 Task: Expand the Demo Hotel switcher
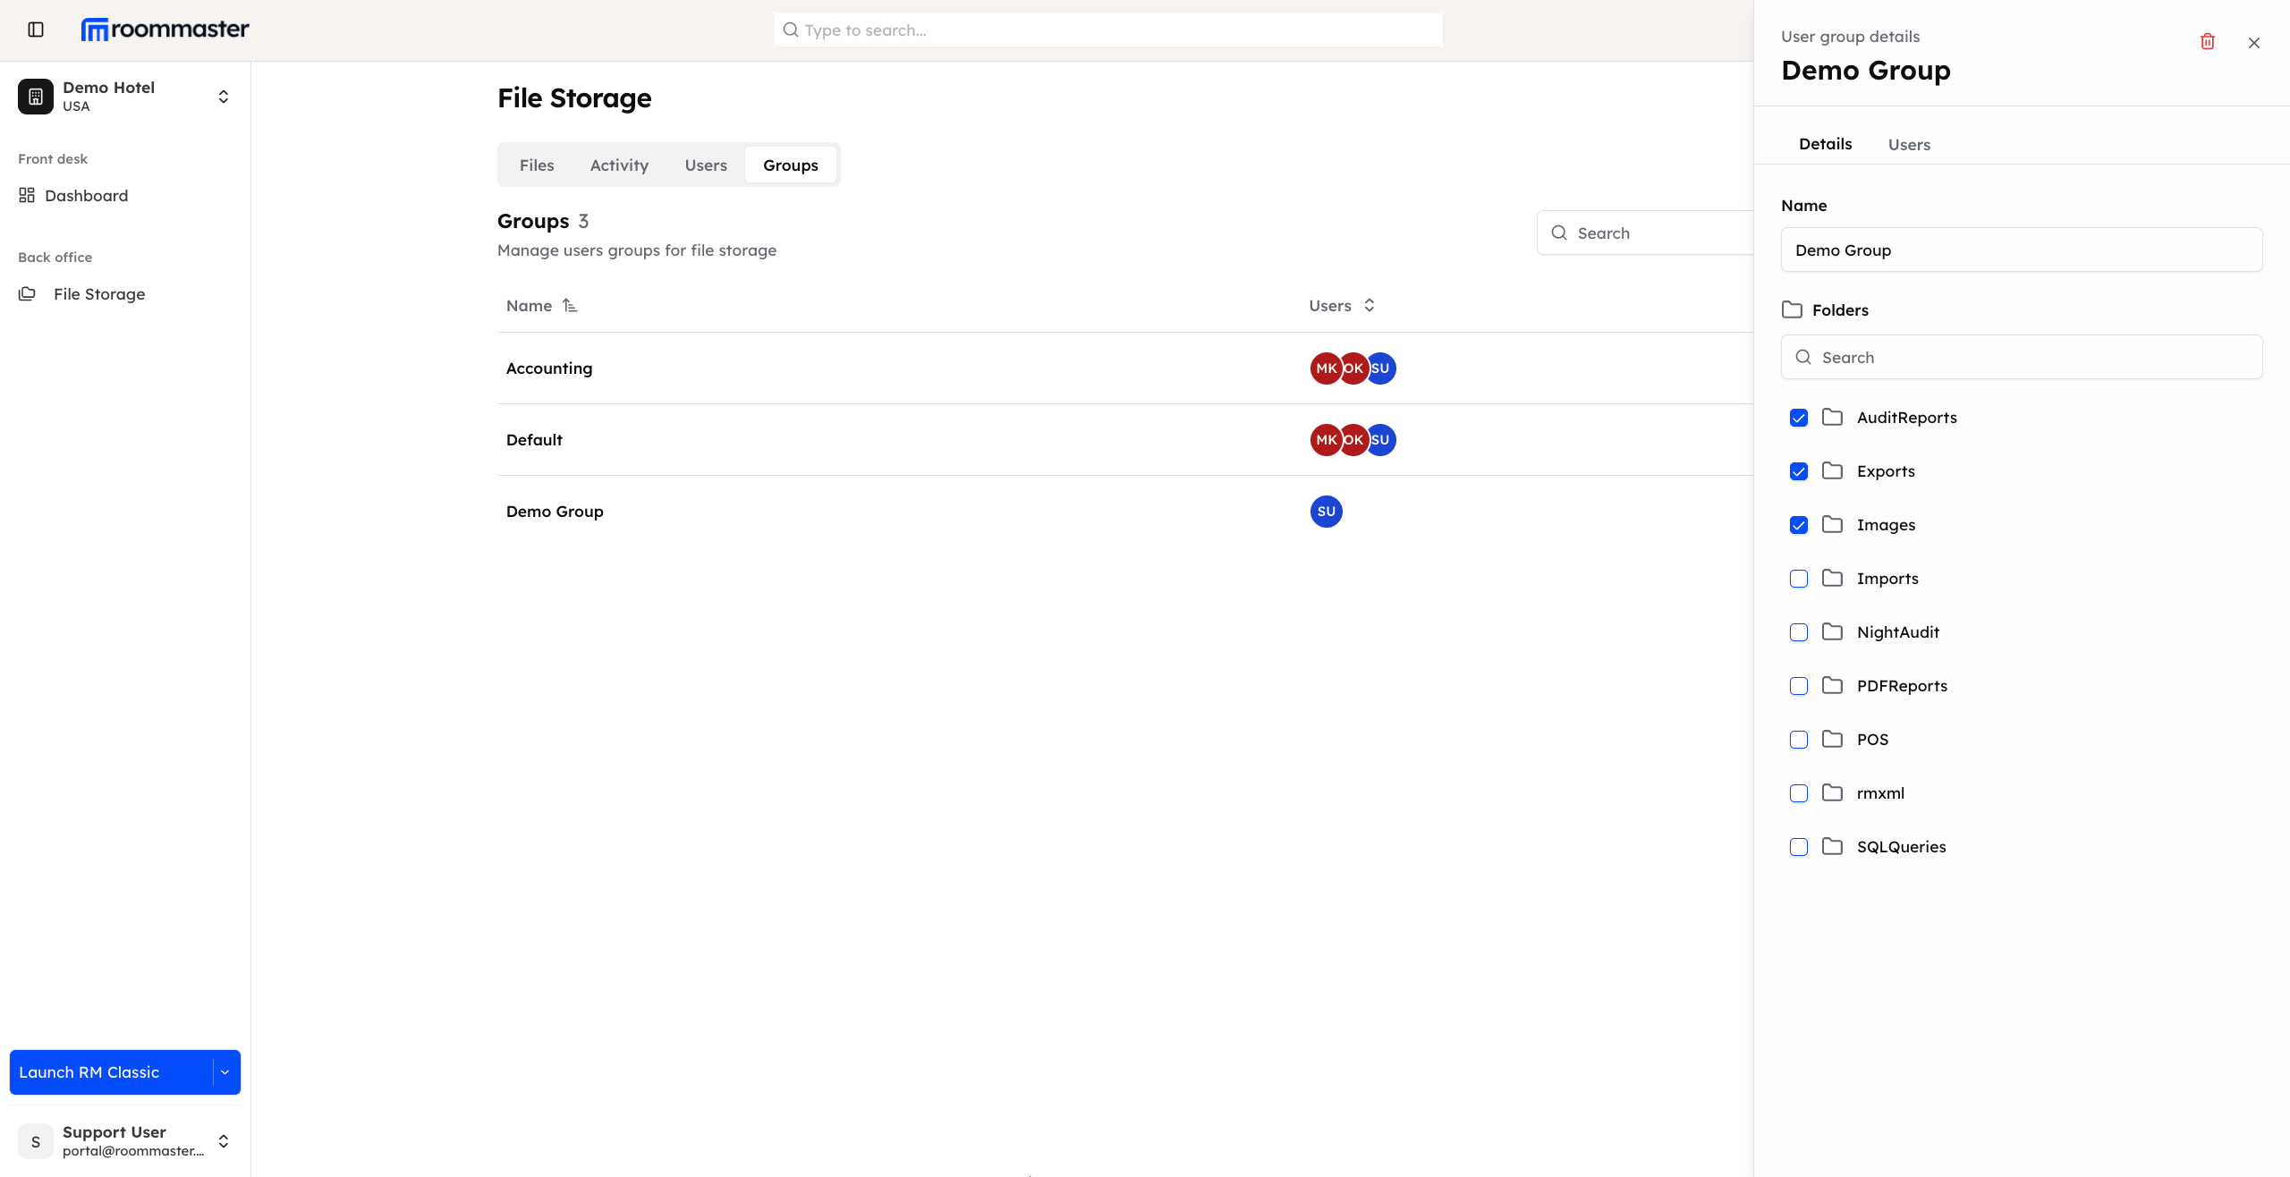[x=223, y=96]
